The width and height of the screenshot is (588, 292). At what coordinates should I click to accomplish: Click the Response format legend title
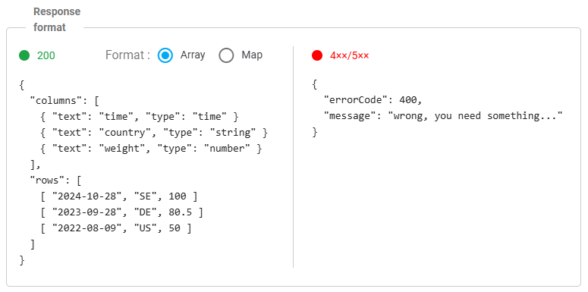pos(57,20)
